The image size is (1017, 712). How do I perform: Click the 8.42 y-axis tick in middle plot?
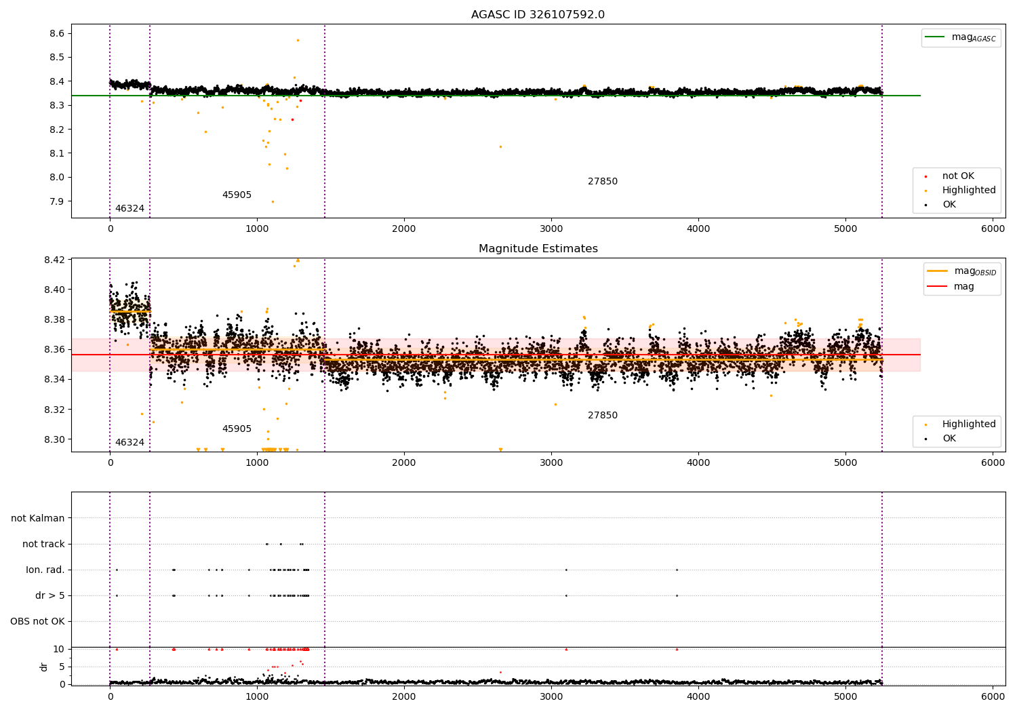click(55, 260)
